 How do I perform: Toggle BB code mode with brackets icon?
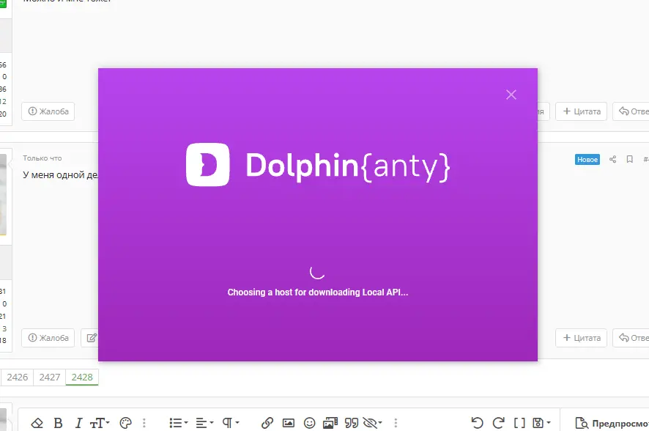pos(519,423)
